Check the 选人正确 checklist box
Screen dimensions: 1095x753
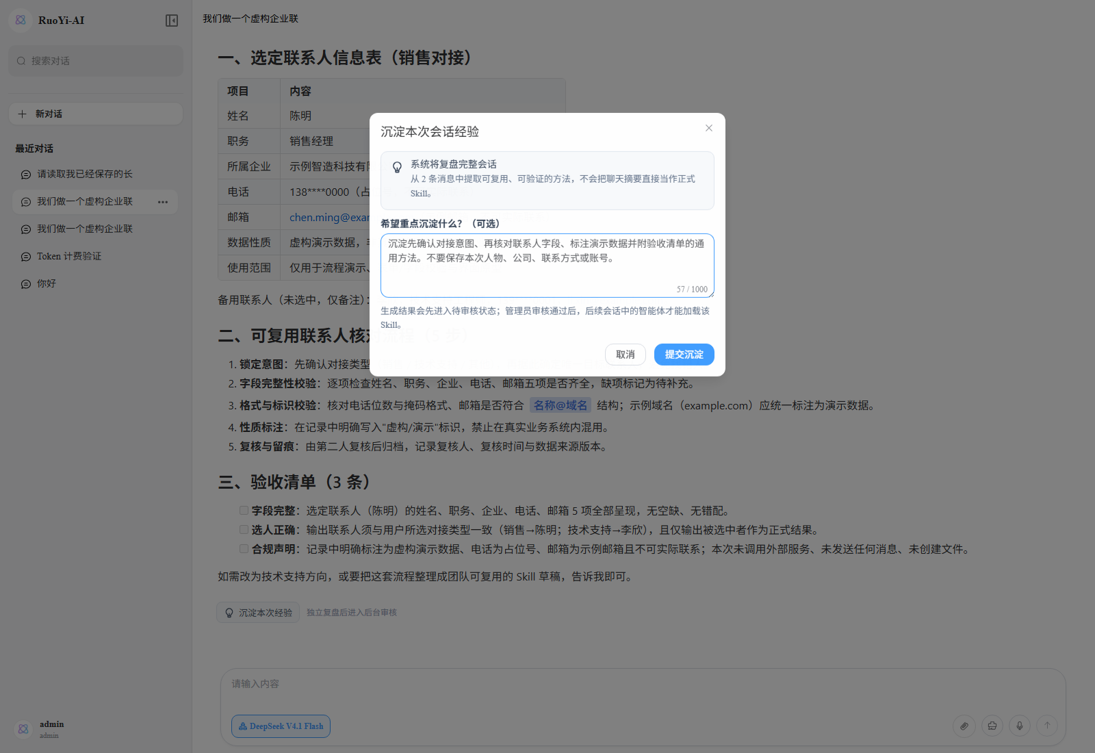point(244,529)
